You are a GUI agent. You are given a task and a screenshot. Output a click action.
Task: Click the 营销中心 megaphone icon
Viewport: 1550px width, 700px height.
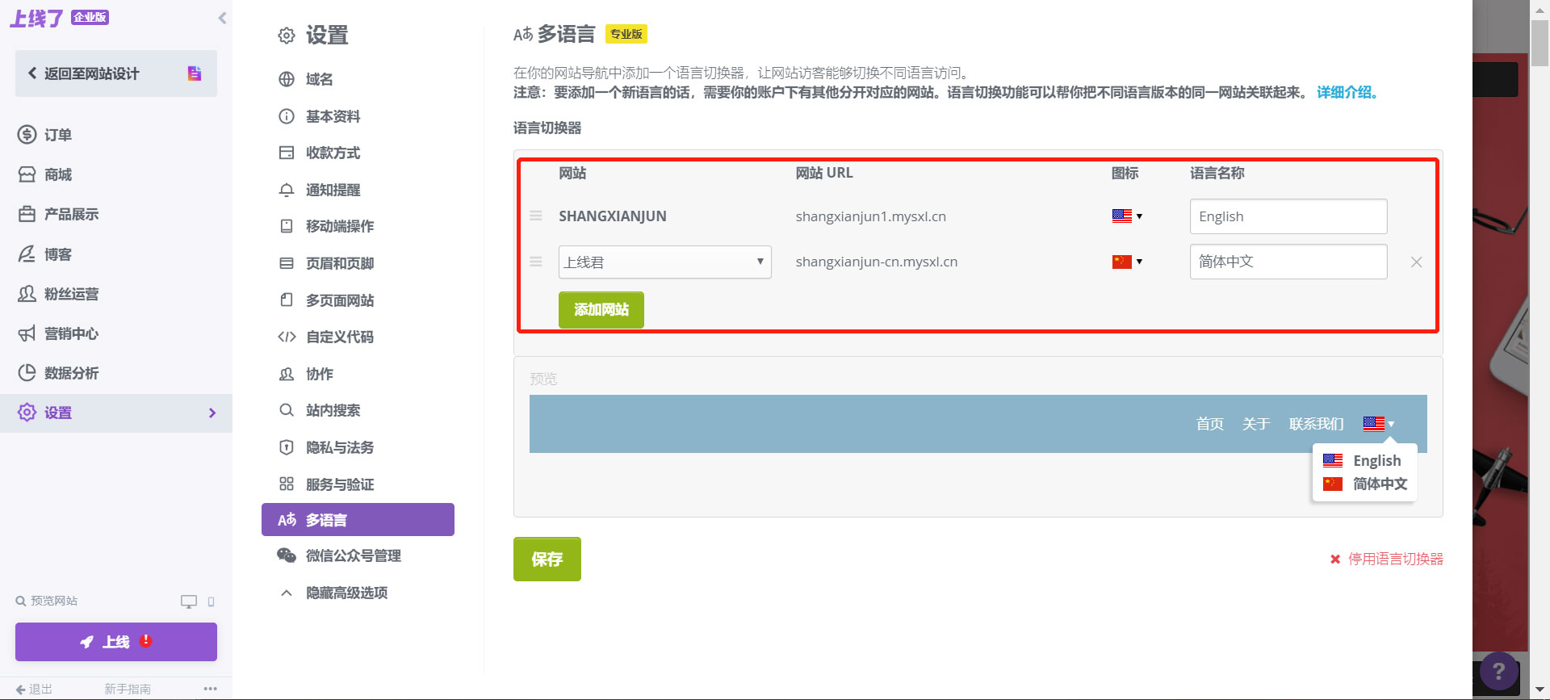click(27, 333)
